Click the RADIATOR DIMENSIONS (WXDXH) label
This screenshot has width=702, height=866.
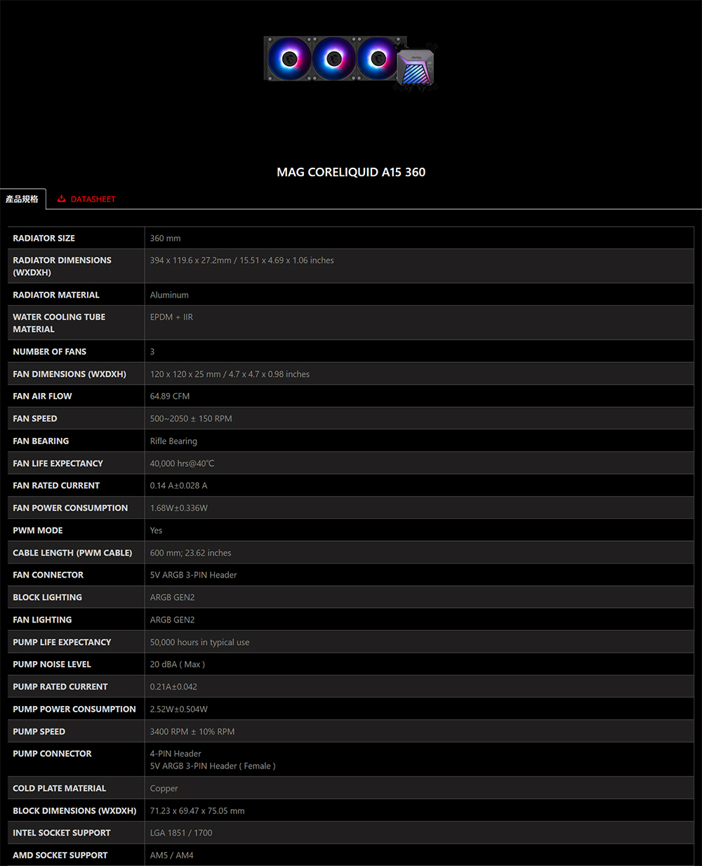[x=62, y=266]
